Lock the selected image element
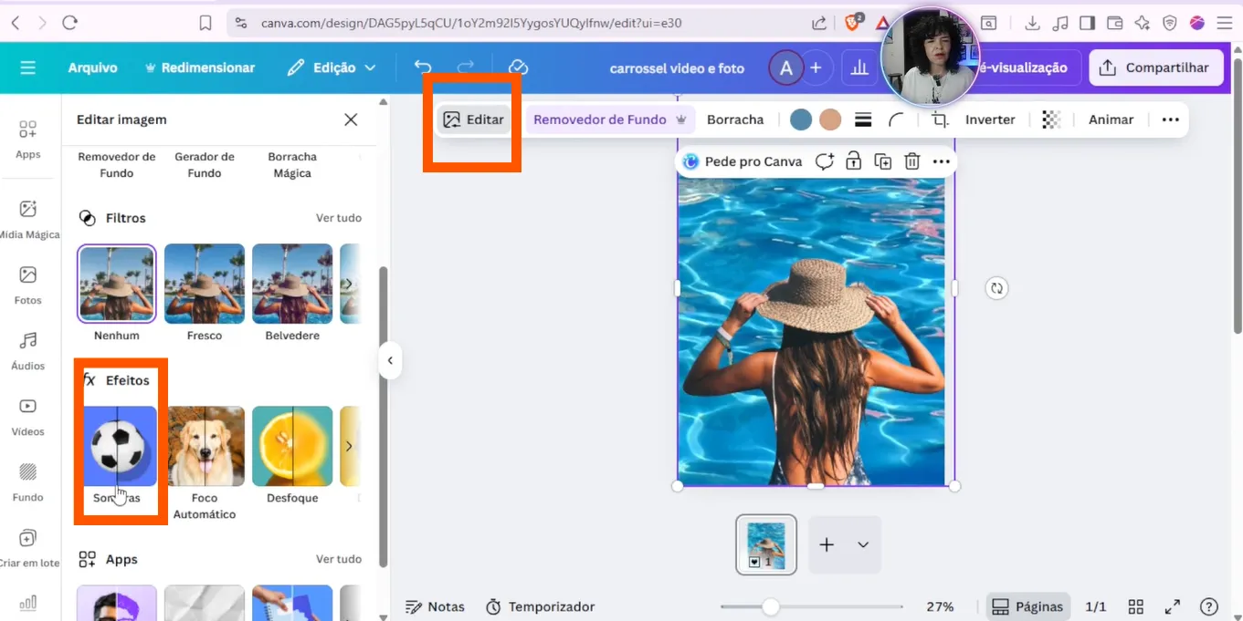Screen dimensions: 1243x621 coord(853,161)
